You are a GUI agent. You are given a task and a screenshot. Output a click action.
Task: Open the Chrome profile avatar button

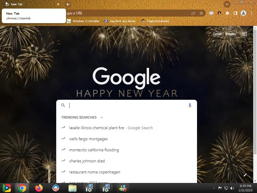pos(243,13)
